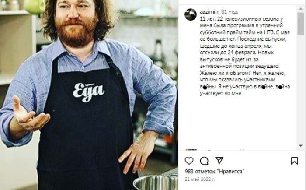Share the post via paper plane icon

click(219, 161)
